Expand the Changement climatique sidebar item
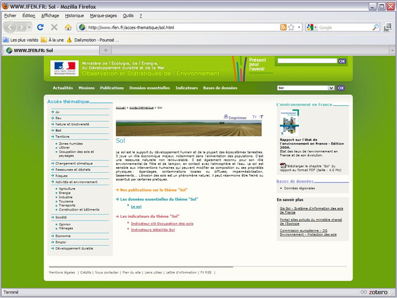The height and width of the screenshot is (298, 397). click(x=74, y=163)
